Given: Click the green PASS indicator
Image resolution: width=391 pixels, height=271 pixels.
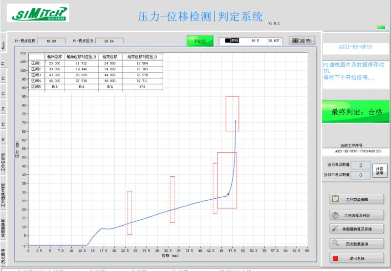Looking at the screenshot, I should (200, 42).
